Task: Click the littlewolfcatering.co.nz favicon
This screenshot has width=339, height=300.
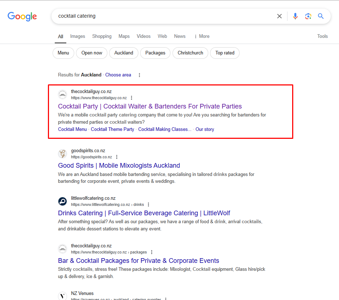Action: point(62,201)
